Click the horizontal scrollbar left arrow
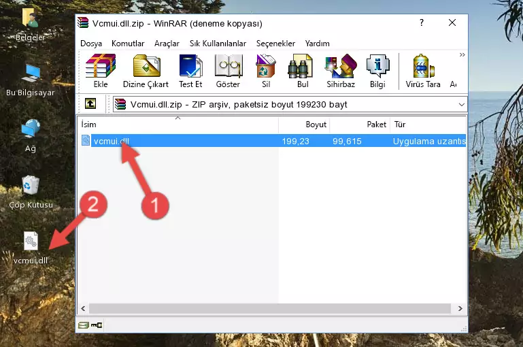Image resolution: width=523 pixels, height=347 pixels. pyautogui.click(x=83, y=309)
